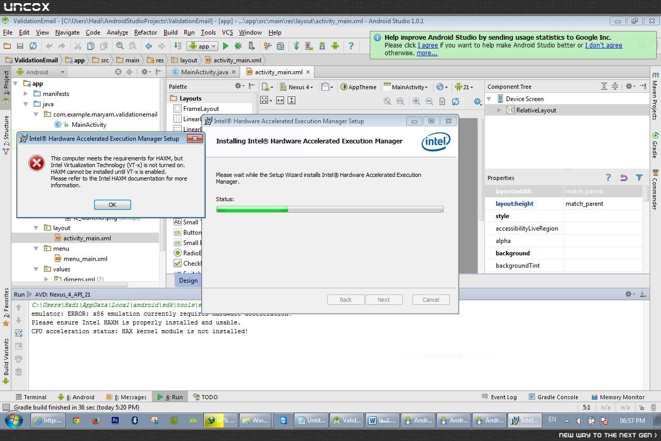The height and width of the screenshot is (441, 661).
Task: Open Photoshop from the taskbar
Action: point(115,420)
